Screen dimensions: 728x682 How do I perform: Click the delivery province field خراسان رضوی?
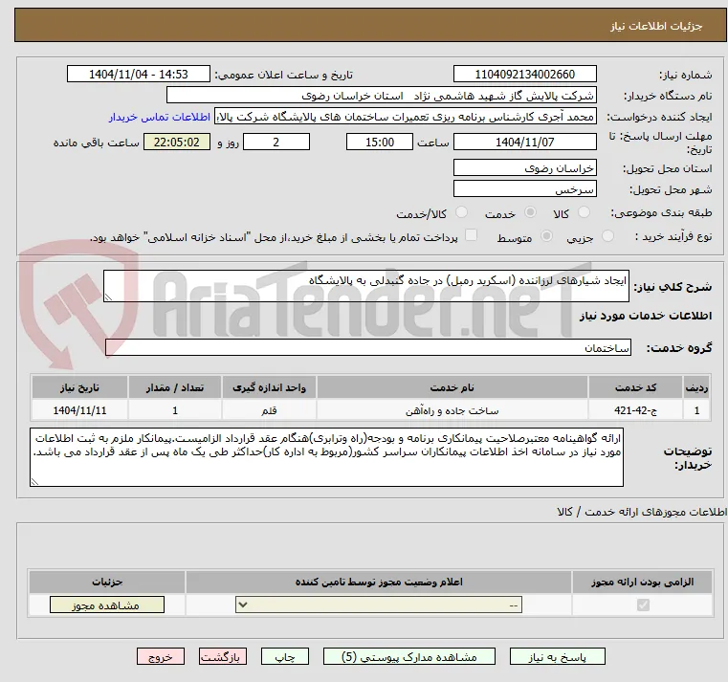524,168
